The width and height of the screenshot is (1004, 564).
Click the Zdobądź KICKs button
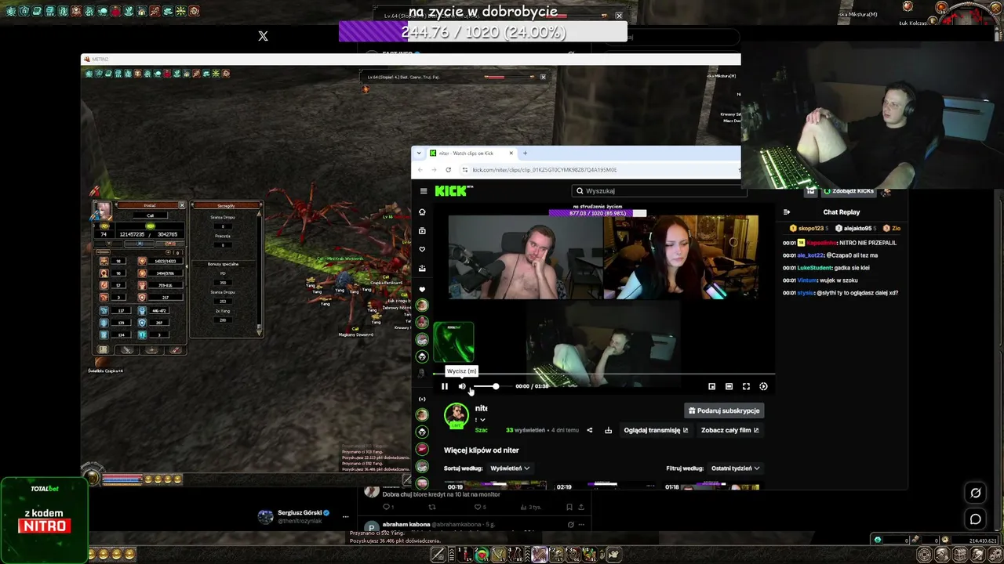(848, 191)
